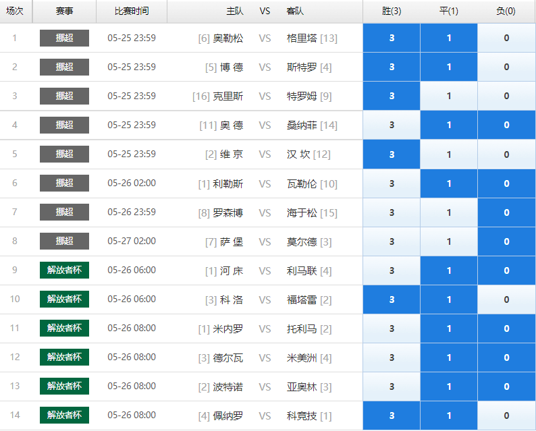Open away team 瓦勒伦 link
This screenshot has width=536, height=431.
pyautogui.click(x=302, y=183)
